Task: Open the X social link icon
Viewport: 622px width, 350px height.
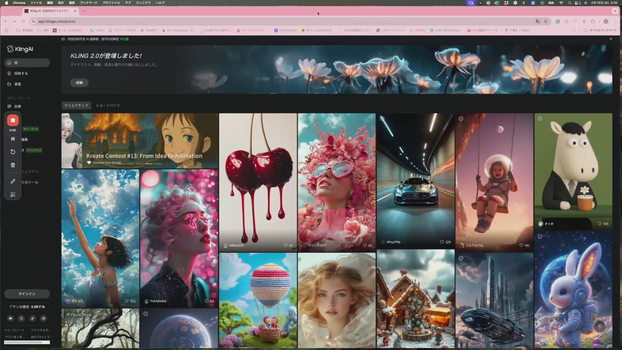Action: (21, 318)
